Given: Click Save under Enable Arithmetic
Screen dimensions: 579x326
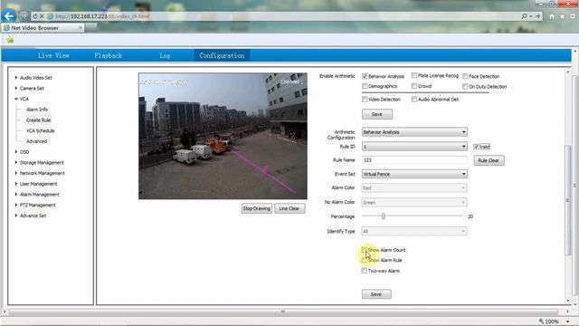Looking at the screenshot, I should (377, 114).
